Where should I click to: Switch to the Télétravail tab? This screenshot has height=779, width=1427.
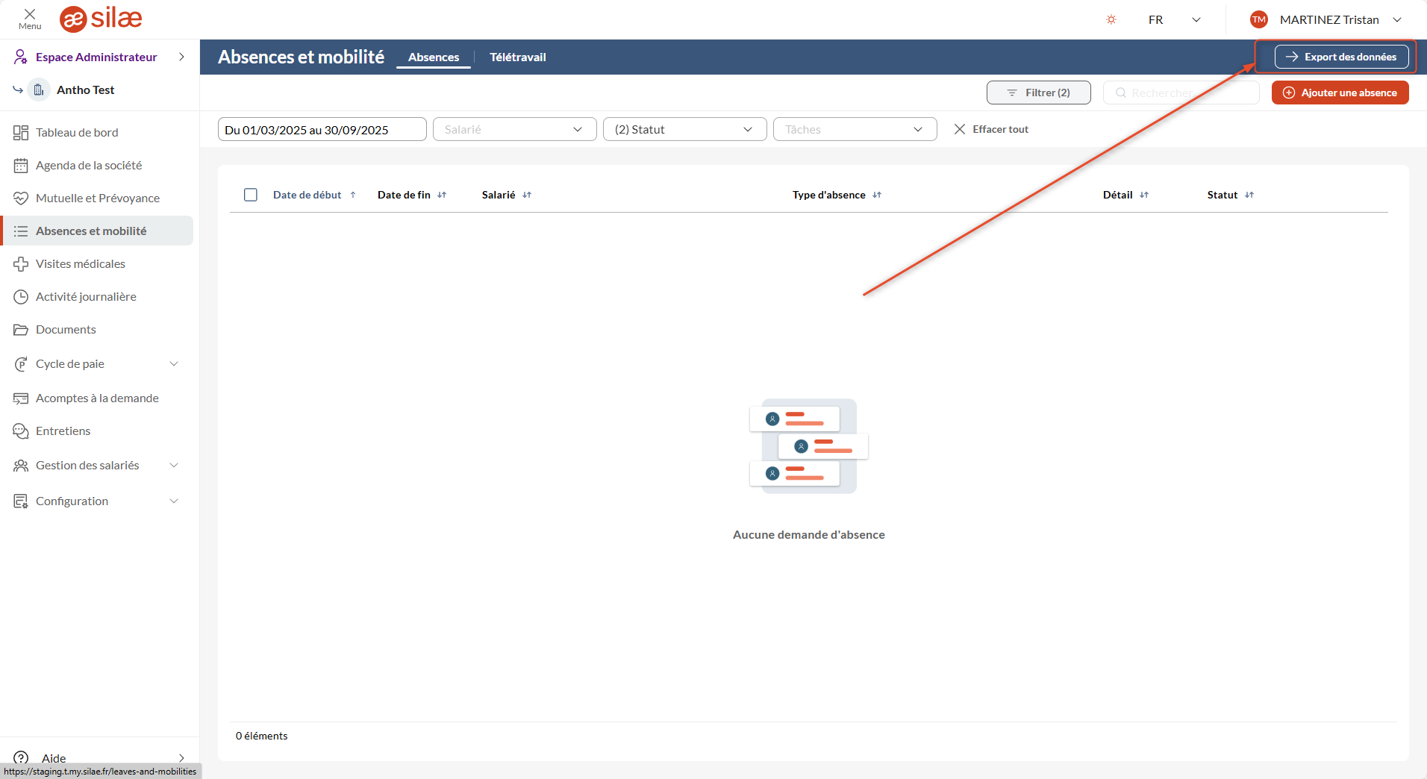click(x=517, y=57)
